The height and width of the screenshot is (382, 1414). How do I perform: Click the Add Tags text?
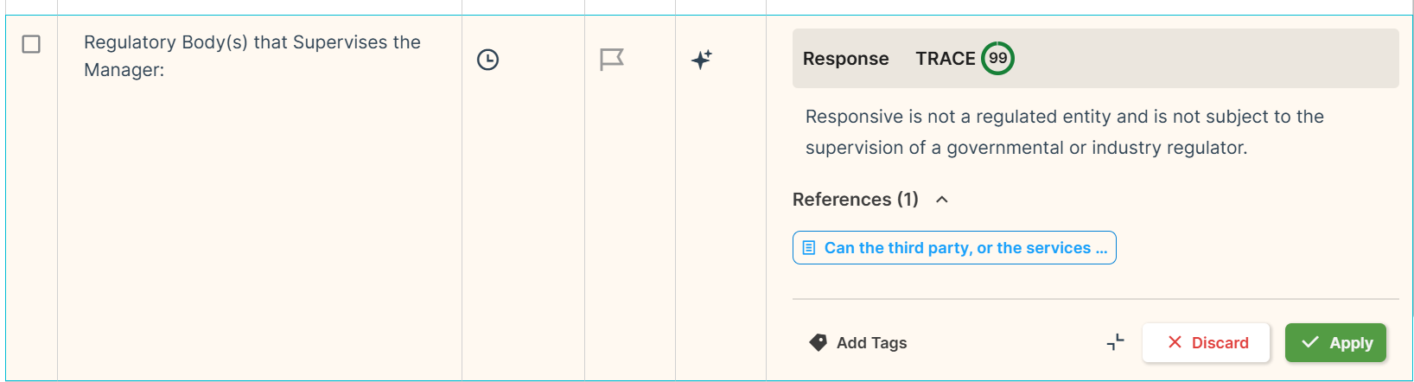point(871,343)
